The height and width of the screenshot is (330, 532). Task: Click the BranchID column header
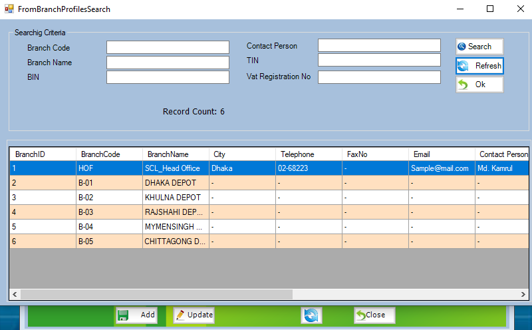coord(43,154)
